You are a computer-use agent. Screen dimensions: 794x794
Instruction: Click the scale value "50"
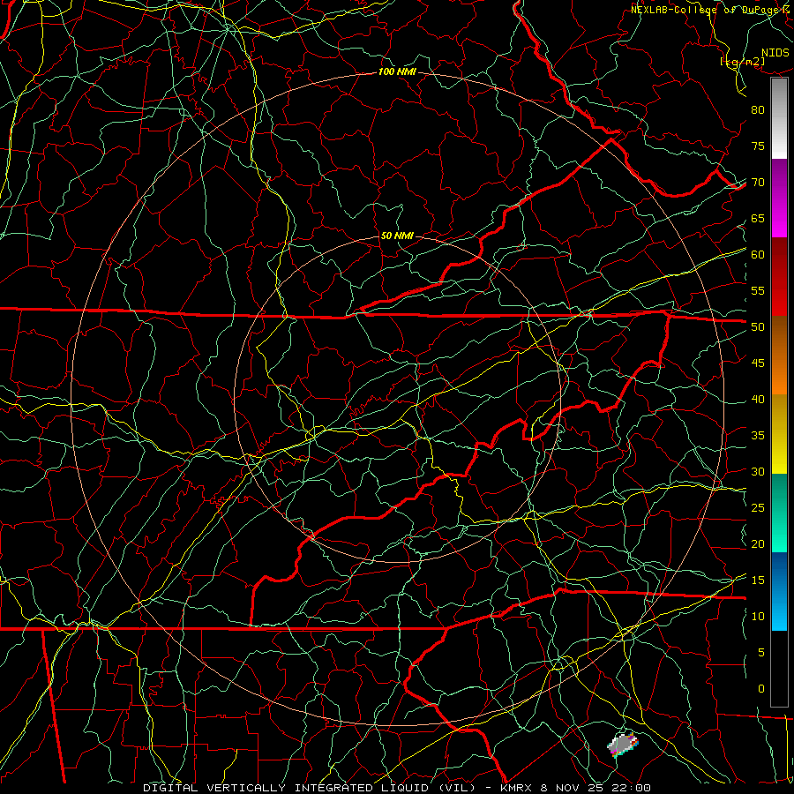758,327
